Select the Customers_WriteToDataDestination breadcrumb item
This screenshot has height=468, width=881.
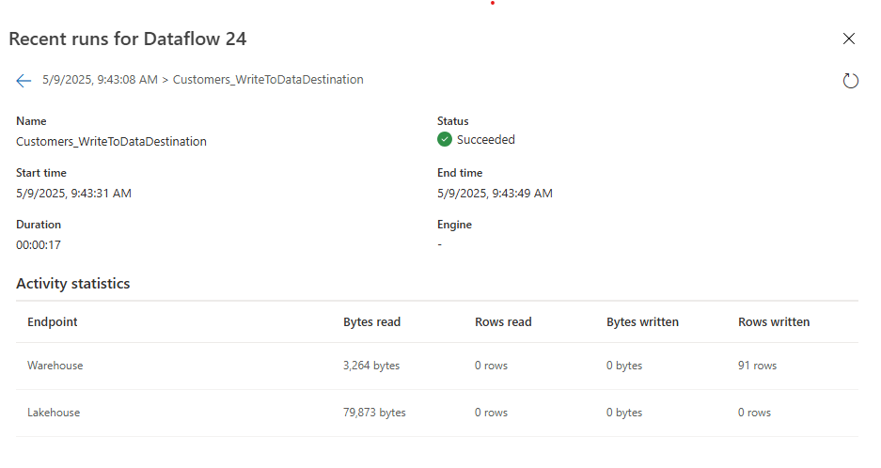(x=268, y=80)
